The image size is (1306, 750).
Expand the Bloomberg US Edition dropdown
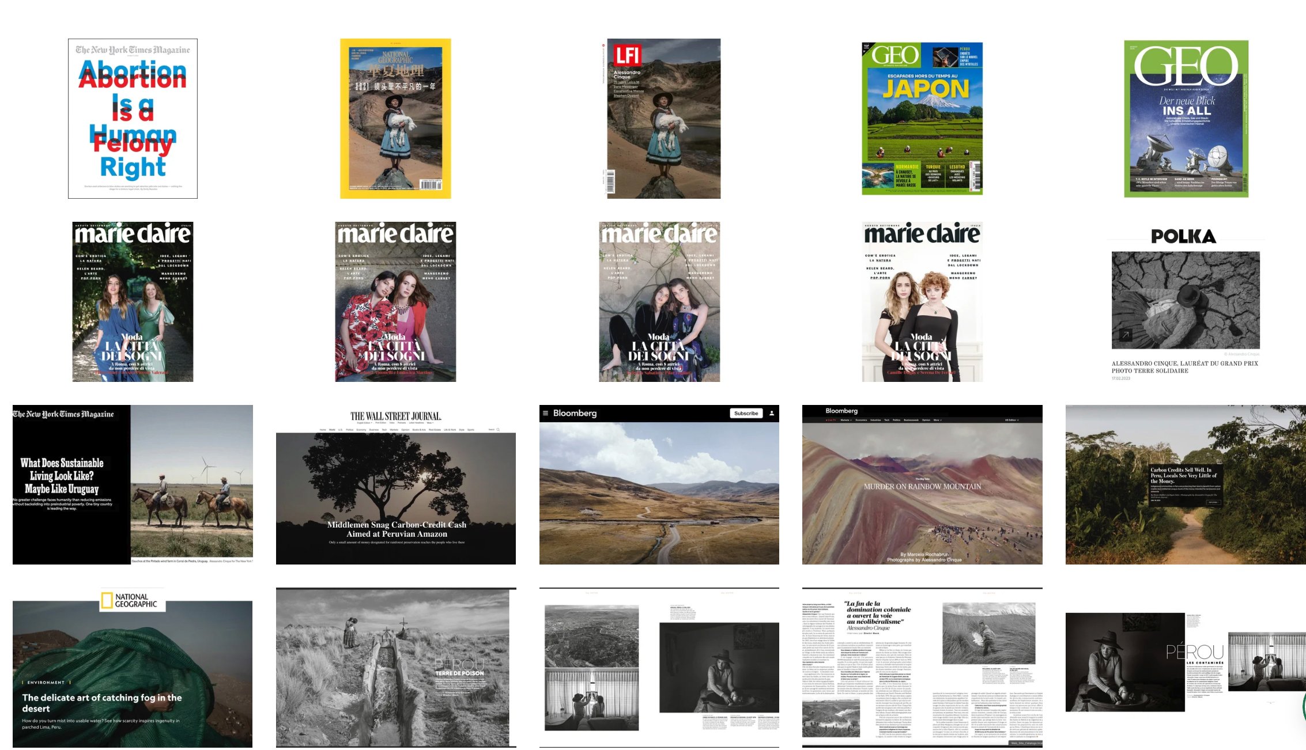point(1012,420)
